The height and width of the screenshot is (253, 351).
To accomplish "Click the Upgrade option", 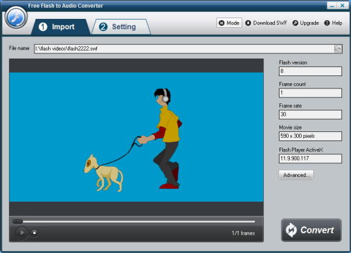I will [305, 23].
